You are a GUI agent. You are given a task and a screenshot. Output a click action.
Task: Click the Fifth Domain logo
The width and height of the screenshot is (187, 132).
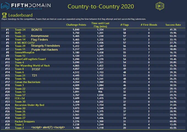[26, 6]
